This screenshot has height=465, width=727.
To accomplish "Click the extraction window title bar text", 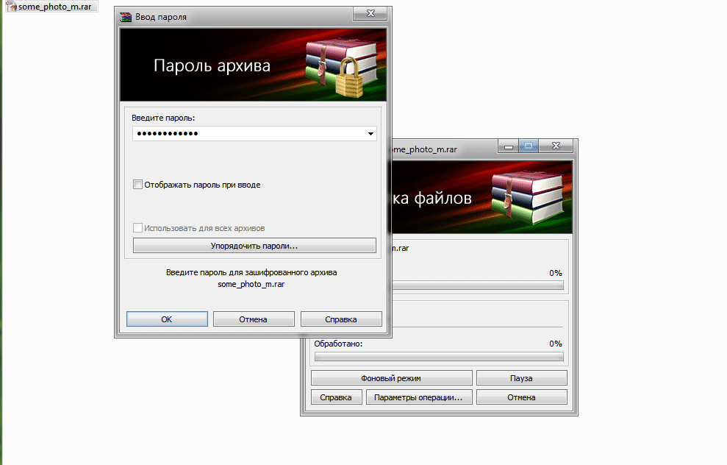I will (425, 149).
